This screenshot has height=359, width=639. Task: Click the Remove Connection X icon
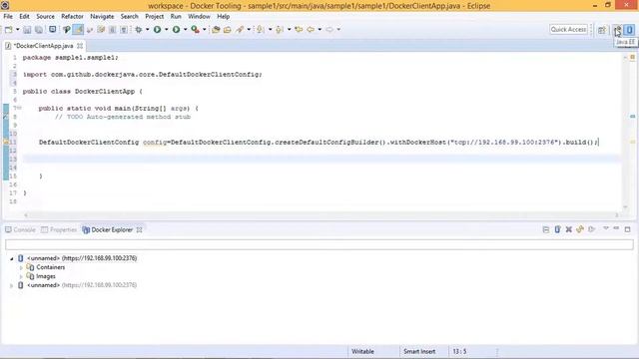(569, 230)
